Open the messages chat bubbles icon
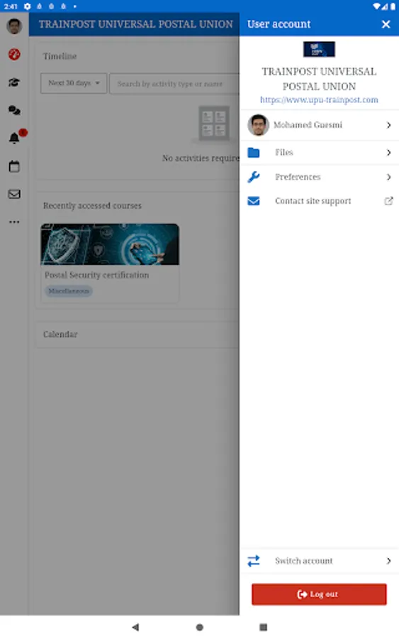The image size is (399, 639). 14,110
